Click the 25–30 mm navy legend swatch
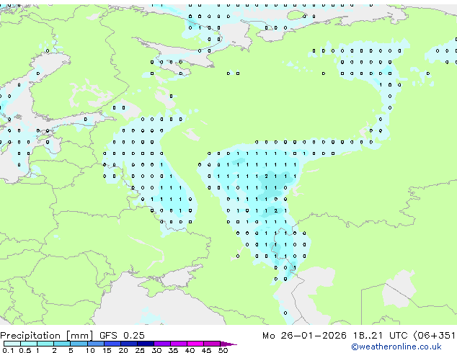This screenshot has height=353, width=457. pyautogui.click(x=145, y=344)
